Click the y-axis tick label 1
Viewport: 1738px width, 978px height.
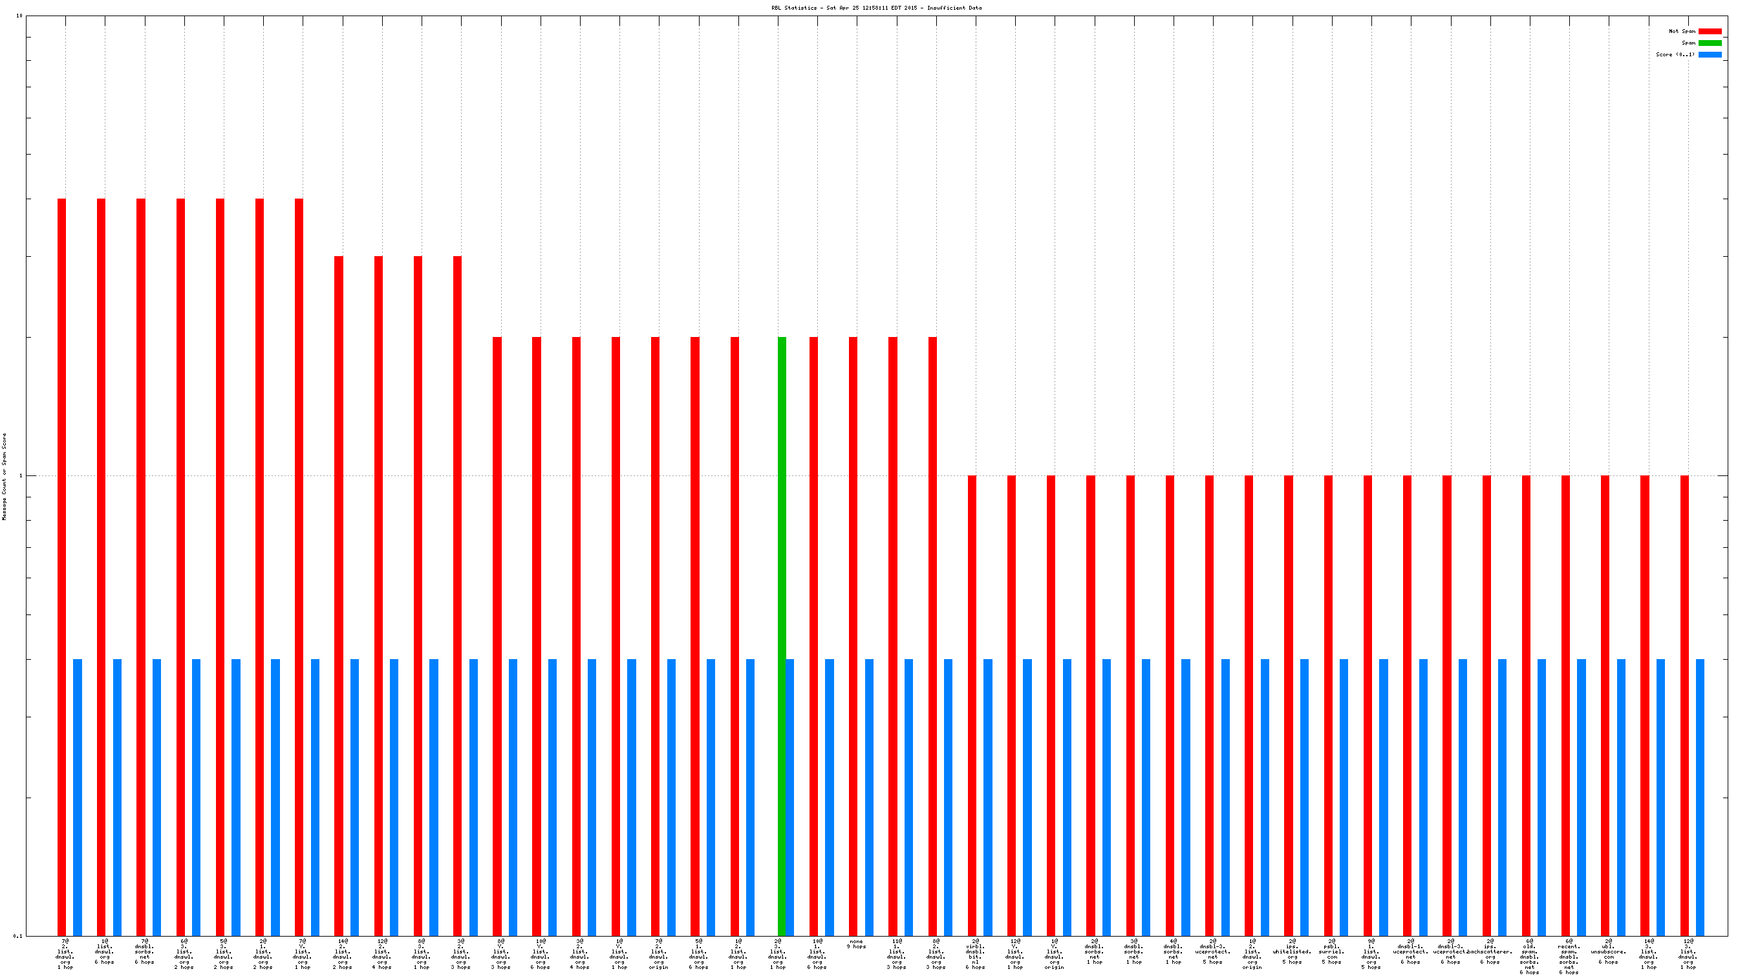click(20, 476)
